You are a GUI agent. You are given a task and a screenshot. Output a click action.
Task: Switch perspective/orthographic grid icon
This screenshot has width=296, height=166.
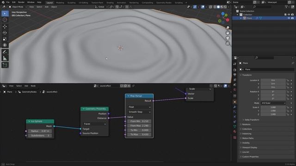click(x=228, y=43)
